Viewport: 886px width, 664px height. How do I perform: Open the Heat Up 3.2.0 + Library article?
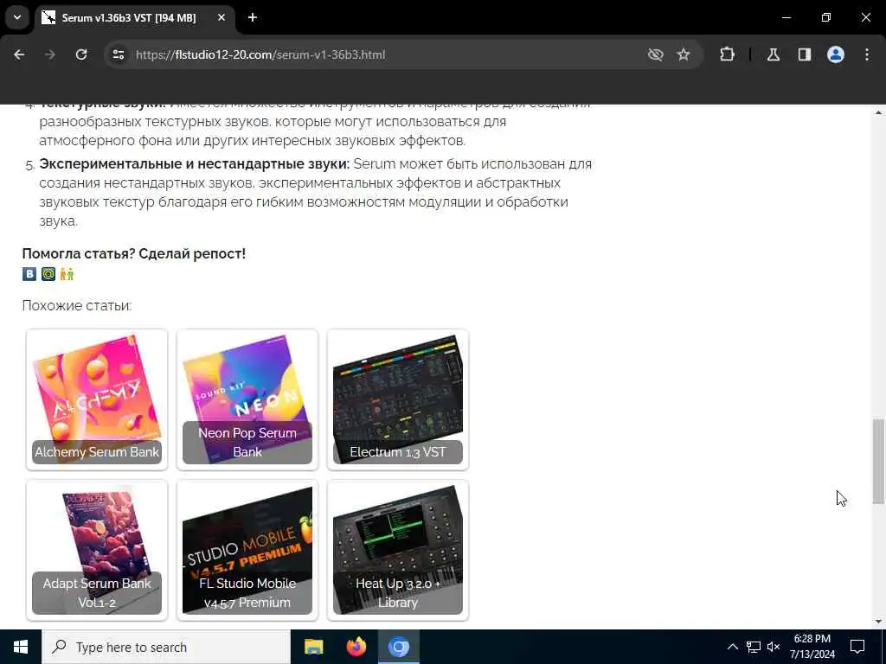(x=398, y=551)
